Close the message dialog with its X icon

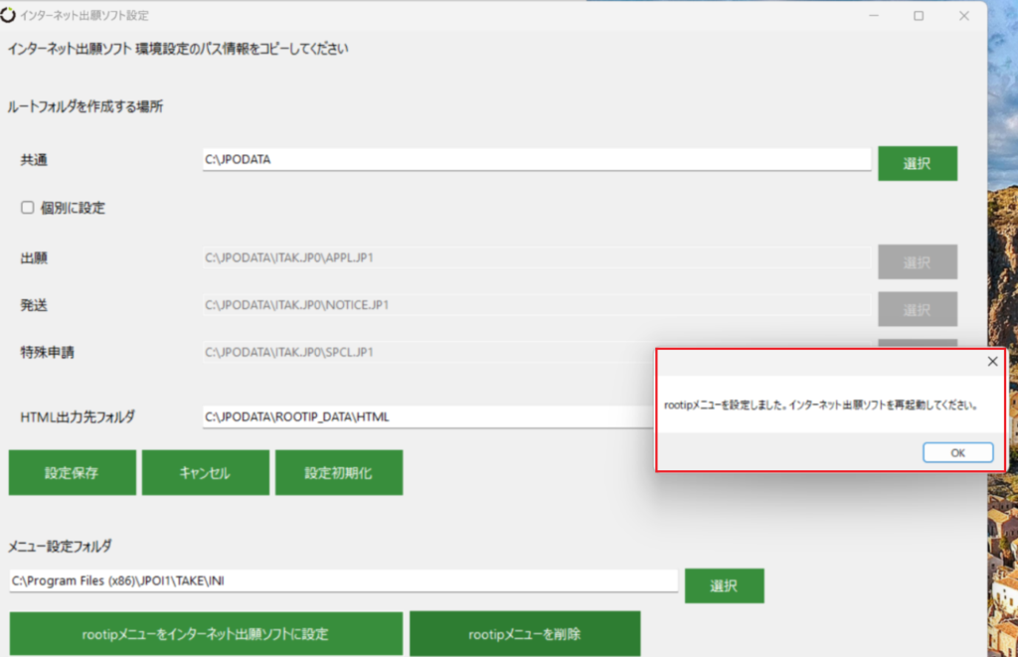[x=992, y=362]
